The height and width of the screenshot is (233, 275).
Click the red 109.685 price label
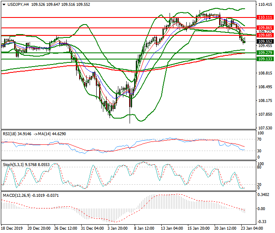(265, 35)
